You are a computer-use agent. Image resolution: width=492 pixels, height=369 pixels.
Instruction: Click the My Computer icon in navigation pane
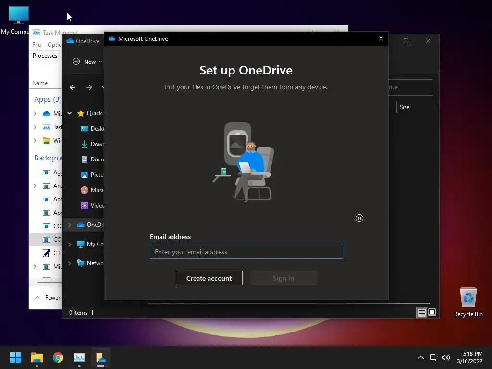81,244
